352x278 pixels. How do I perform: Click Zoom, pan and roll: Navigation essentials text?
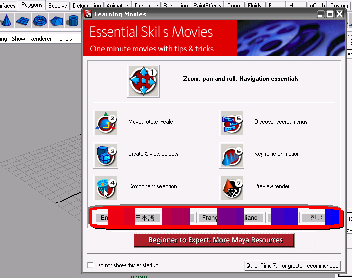(241, 79)
